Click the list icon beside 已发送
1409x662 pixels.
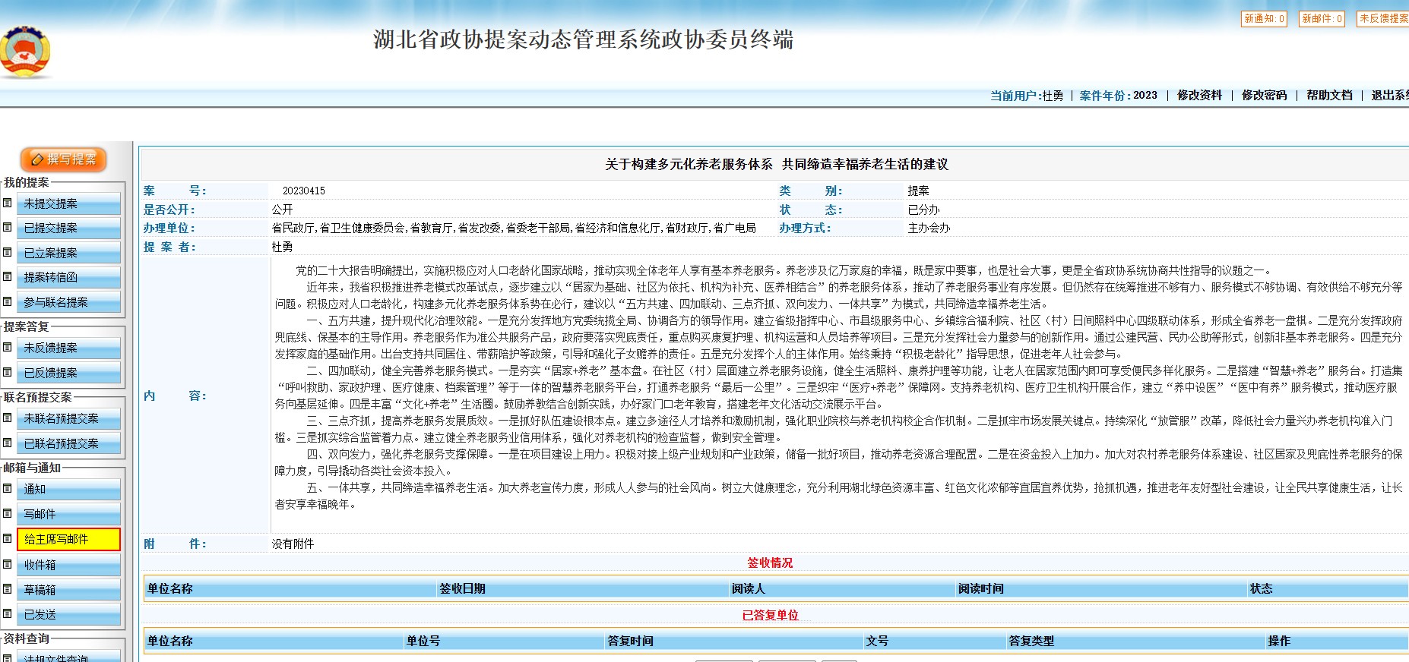click(x=8, y=613)
